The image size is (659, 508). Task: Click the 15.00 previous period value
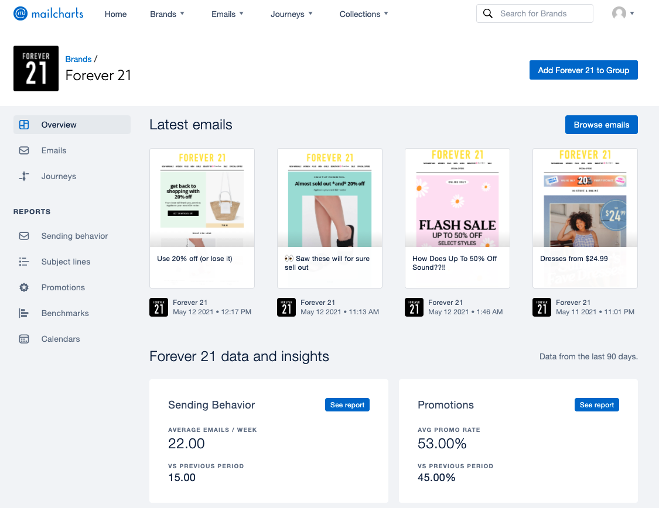(182, 478)
